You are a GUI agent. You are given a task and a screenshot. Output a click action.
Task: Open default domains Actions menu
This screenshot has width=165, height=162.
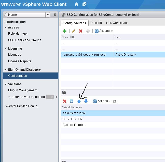[102, 101]
